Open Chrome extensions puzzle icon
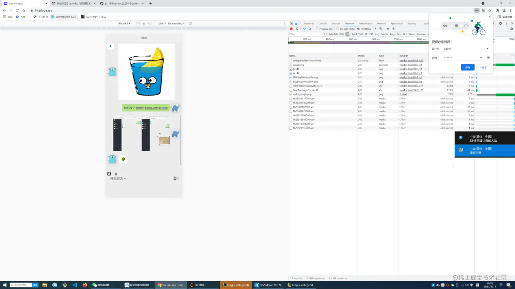Image resolution: width=515 pixels, height=289 pixels. [x=498, y=11]
